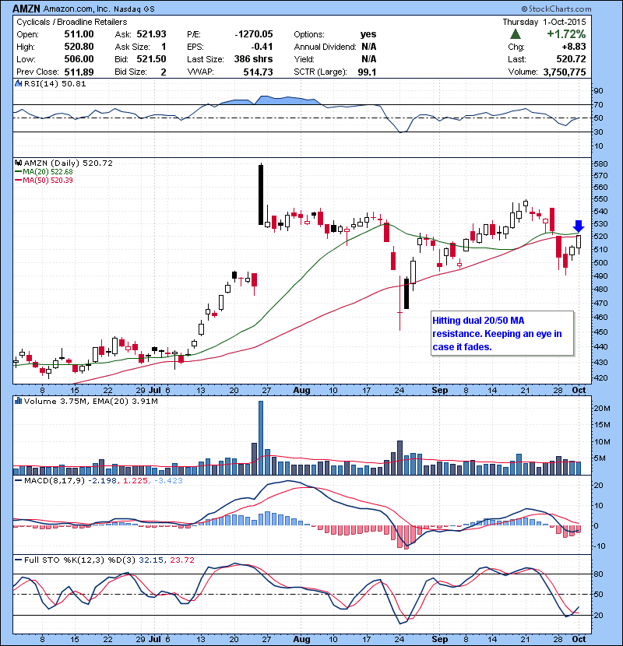Screen dimensions: 623x646
Task: Click the EPS value -0.41
Action: tap(262, 47)
